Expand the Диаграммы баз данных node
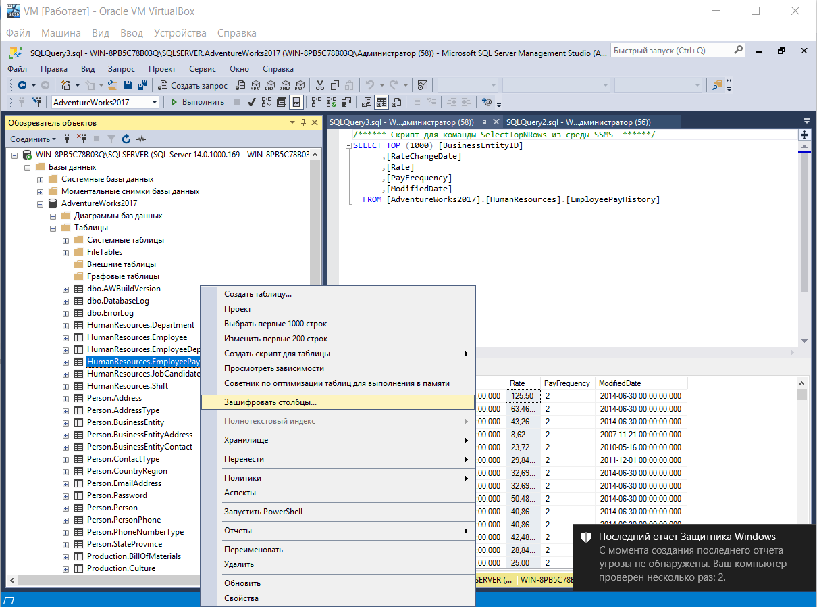The image size is (817, 607). point(53,216)
